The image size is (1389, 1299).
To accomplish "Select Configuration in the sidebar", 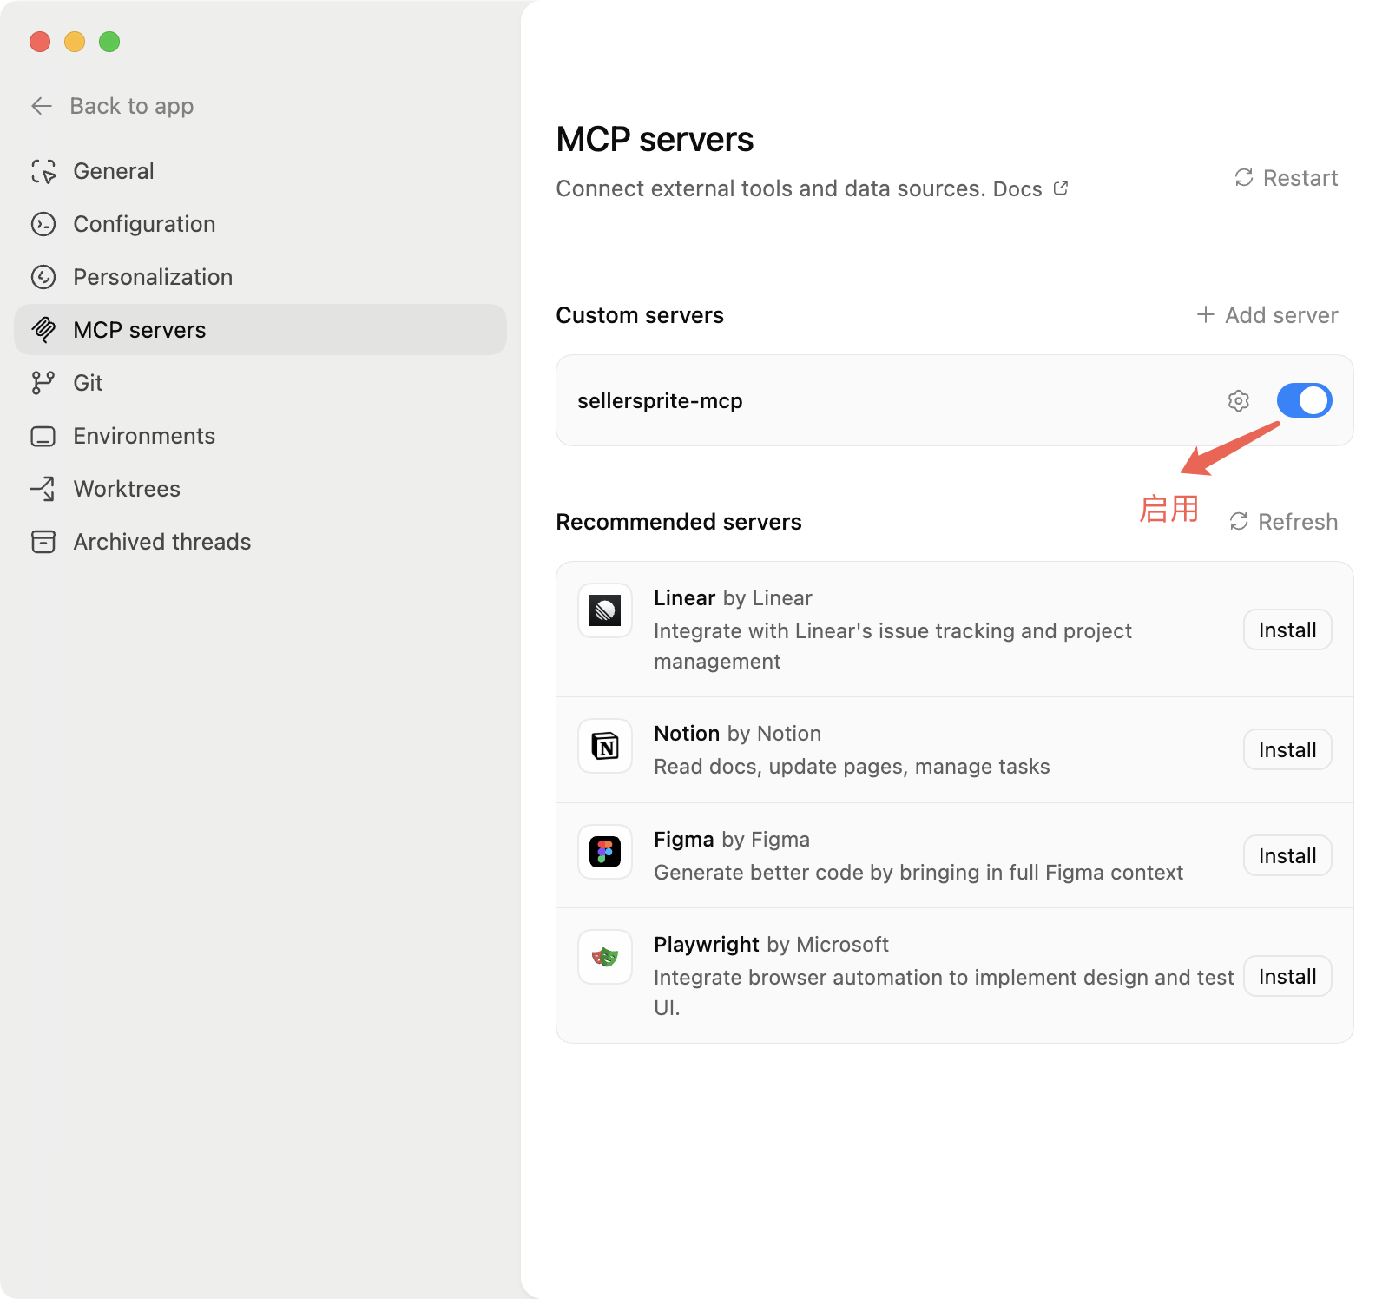I will 143,224.
